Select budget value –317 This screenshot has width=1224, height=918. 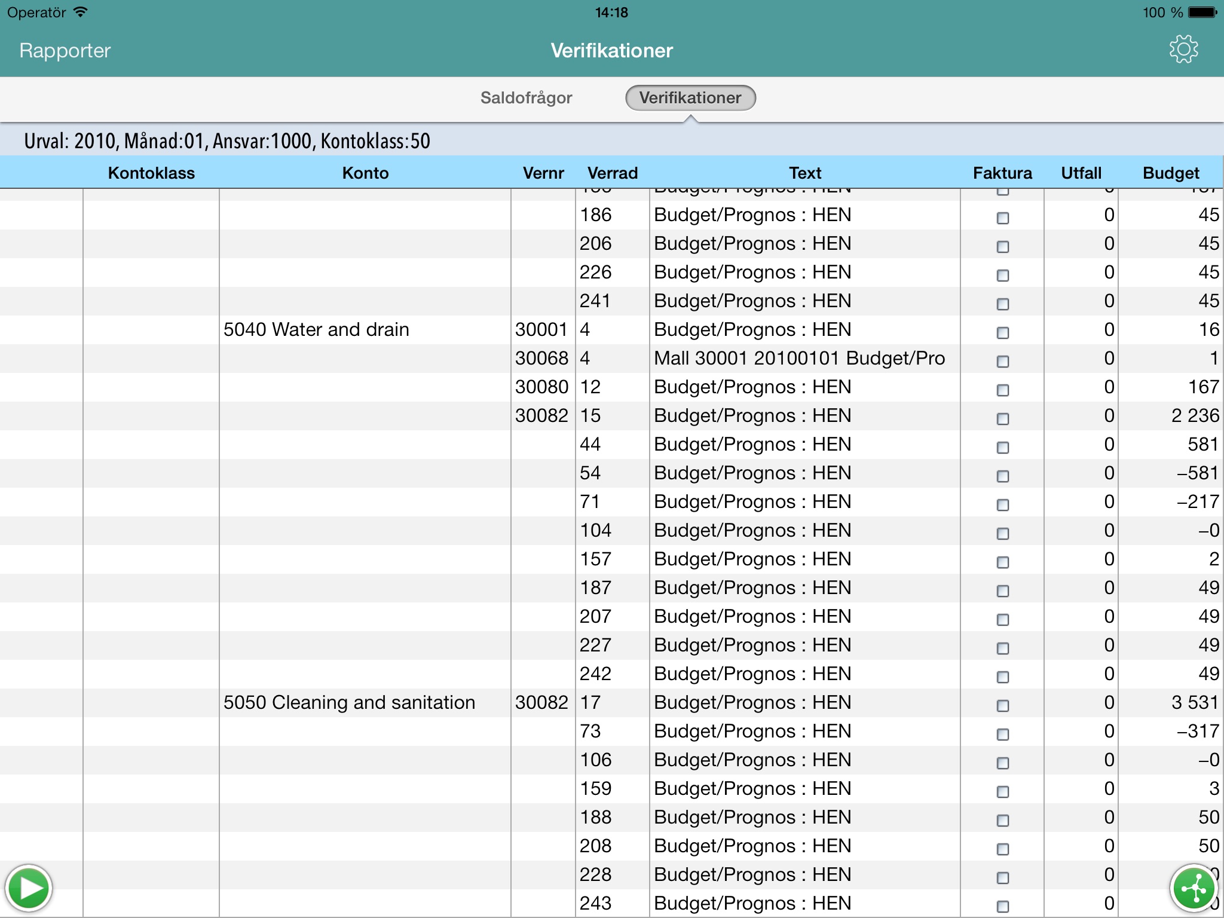[x=1198, y=731]
